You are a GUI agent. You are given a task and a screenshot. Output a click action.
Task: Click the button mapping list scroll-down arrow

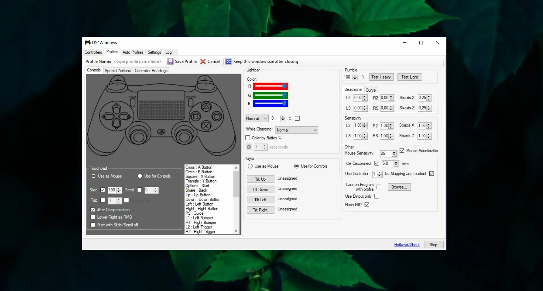[236, 231]
